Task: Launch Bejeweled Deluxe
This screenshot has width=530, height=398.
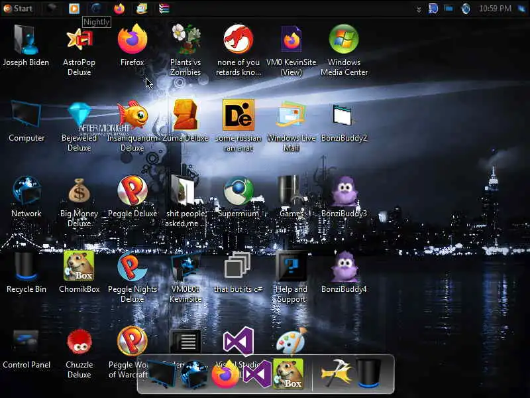Action: tap(79, 114)
